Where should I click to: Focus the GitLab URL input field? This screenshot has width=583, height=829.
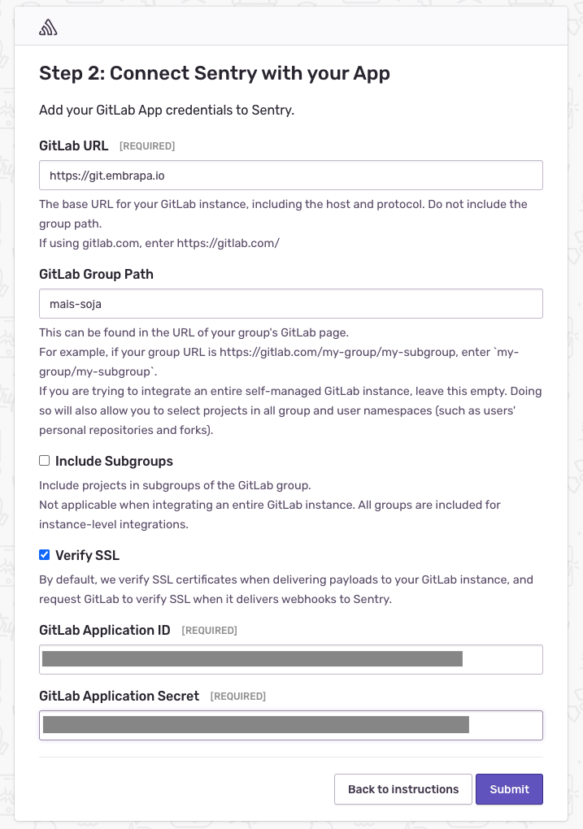tap(291, 175)
